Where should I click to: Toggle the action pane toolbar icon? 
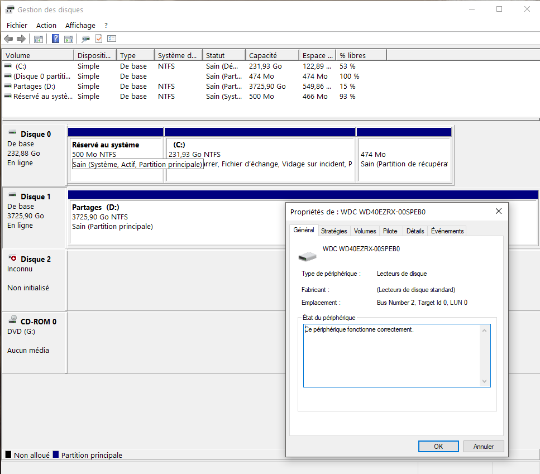click(x=69, y=39)
